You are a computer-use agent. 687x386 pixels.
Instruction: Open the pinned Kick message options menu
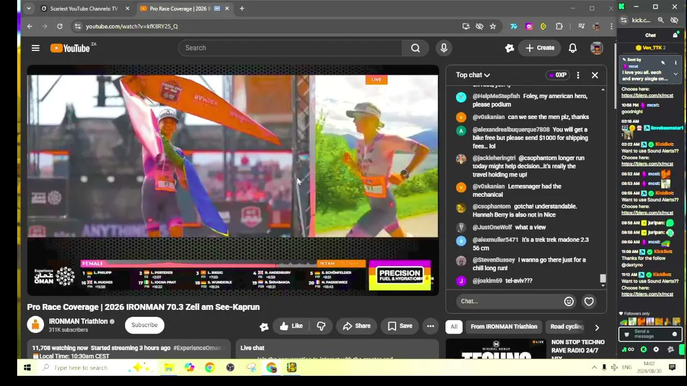(x=675, y=63)
